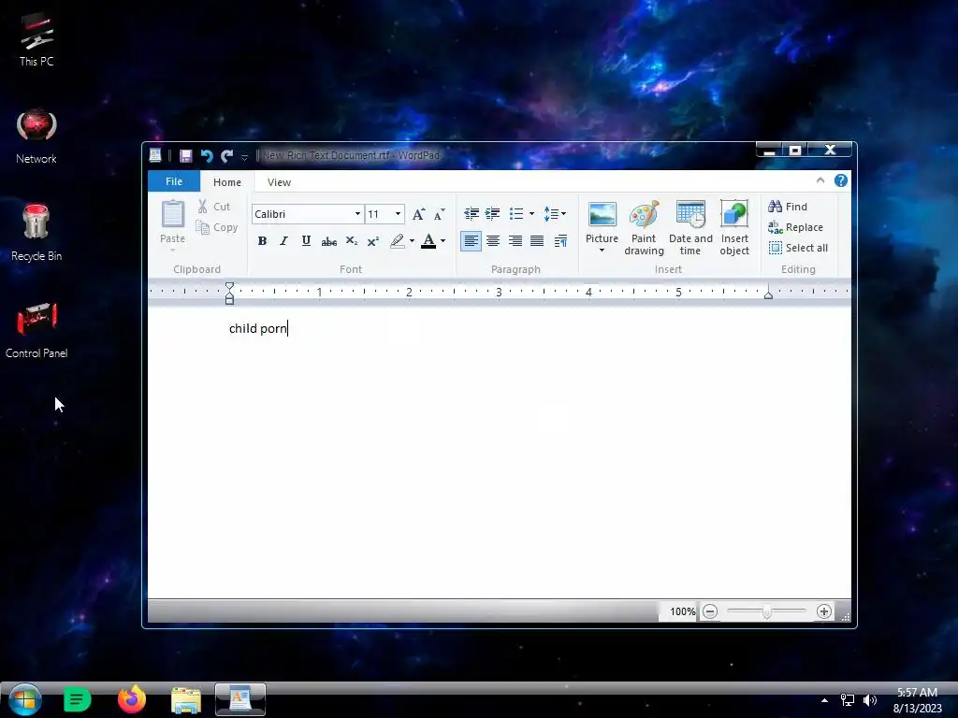The image size is (958, 718).
Task: Align text right
Action: [515, 241]
